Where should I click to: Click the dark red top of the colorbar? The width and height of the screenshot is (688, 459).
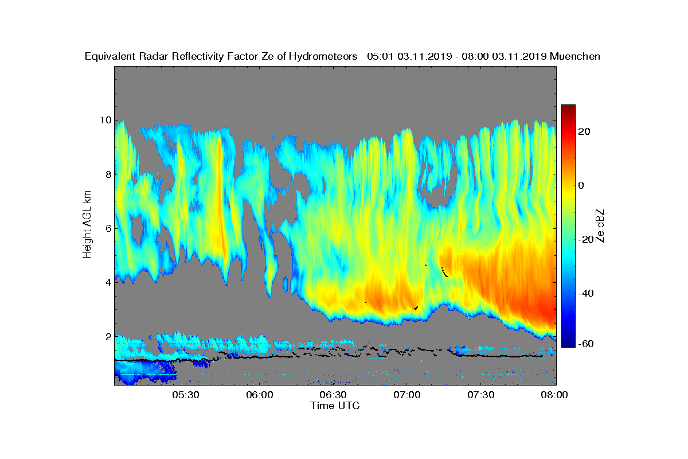pyautogui.click(x=568, y=107)
